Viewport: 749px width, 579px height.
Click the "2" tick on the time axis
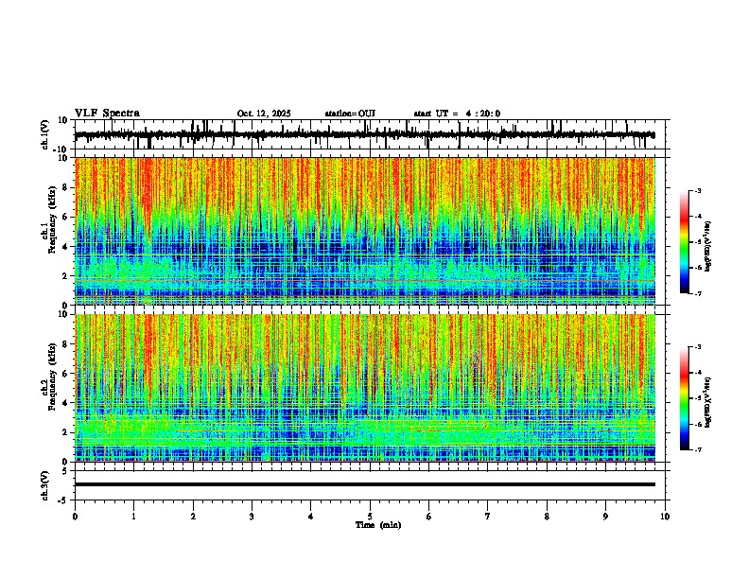click(193, 517)
